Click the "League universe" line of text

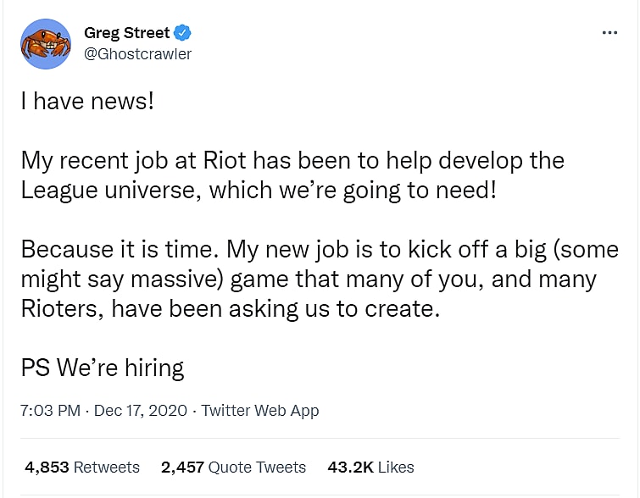pyautogui.click(x=258, y=189)
